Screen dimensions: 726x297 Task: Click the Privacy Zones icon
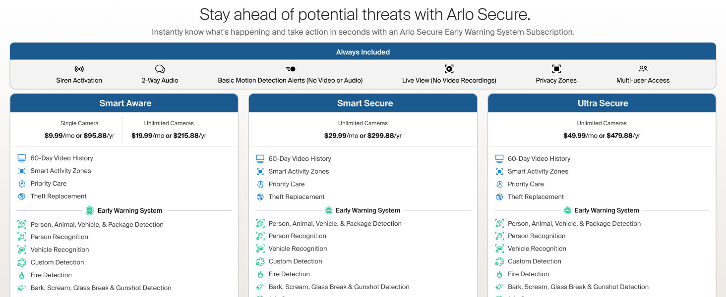[x=556, y=69]
